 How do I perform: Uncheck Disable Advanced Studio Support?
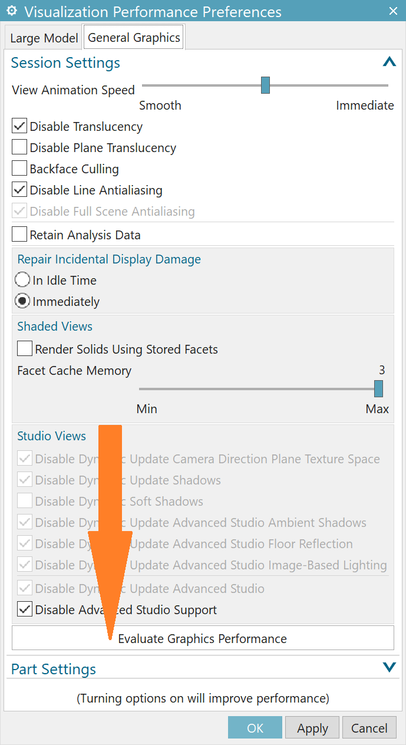25,610
